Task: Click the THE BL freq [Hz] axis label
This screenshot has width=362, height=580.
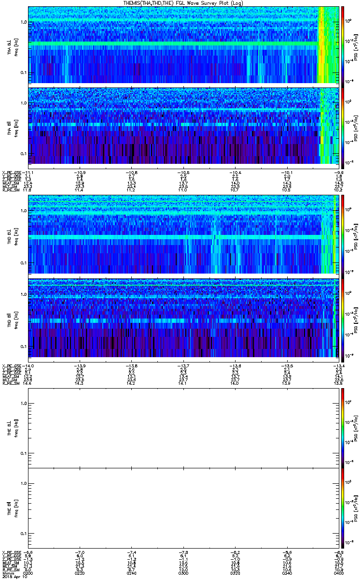Action: coord(16,427)
